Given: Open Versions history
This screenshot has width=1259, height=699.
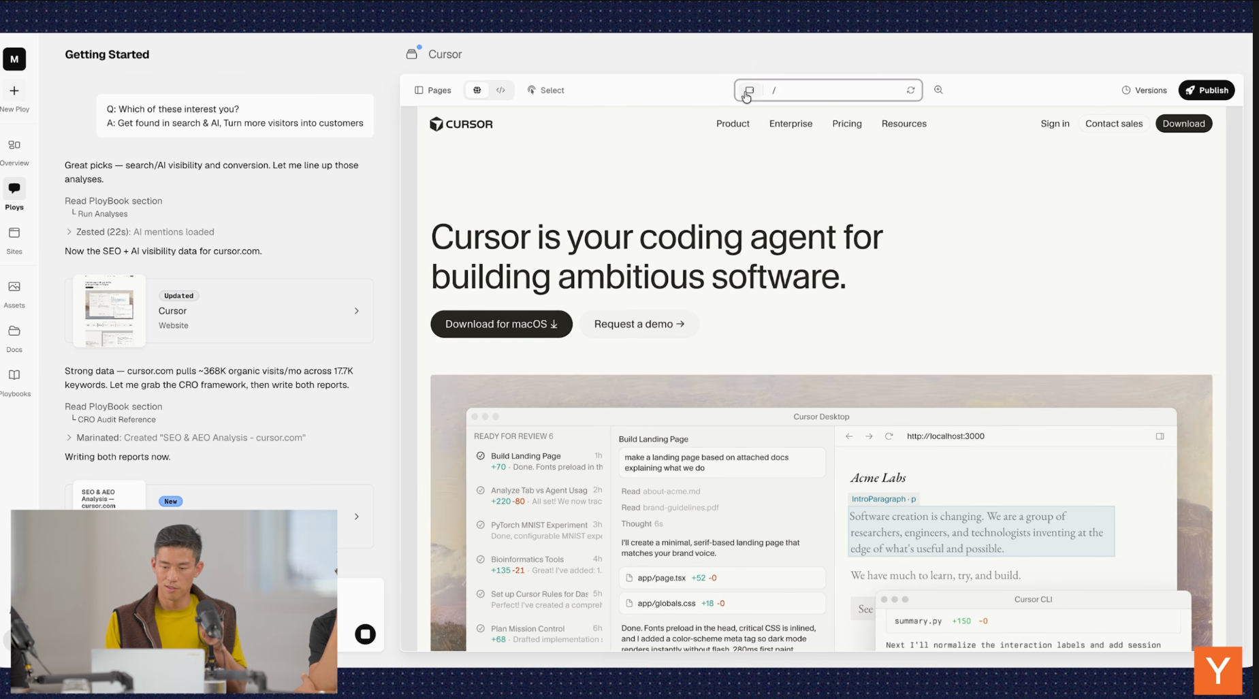Looking at the screenshot, I should 1144,90.
